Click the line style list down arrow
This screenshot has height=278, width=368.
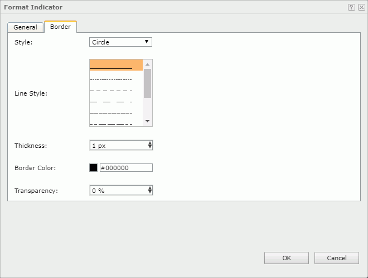(x=147, y=121)
